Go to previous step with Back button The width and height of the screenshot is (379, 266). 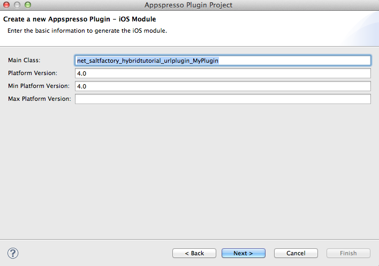(x=194, y=253)
